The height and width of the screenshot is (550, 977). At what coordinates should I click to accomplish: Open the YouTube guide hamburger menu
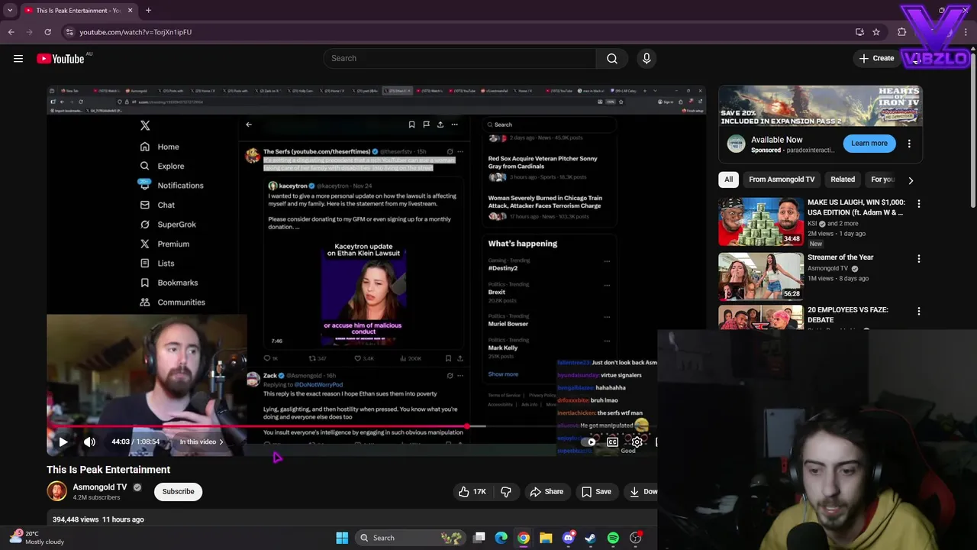coord(18,58)
